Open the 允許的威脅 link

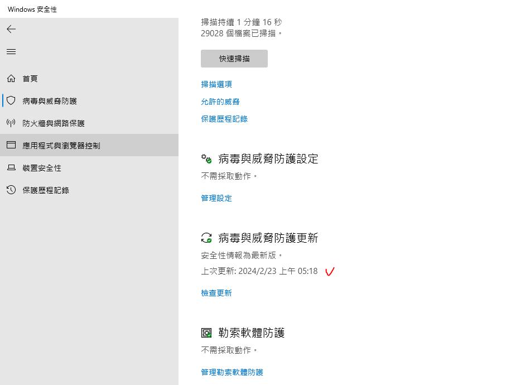[x=220, y=102]
